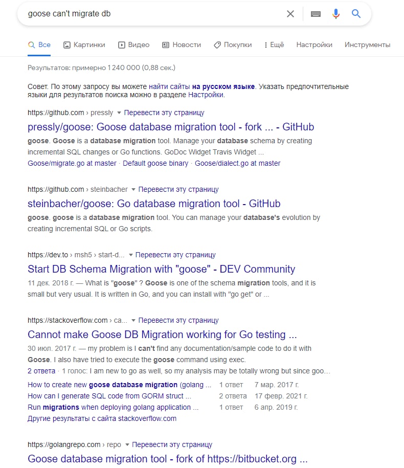Expand the dropdown arrow next to golangrepo.com › repo
Viewport: 404px width, 468px height.
pos(127,444)
